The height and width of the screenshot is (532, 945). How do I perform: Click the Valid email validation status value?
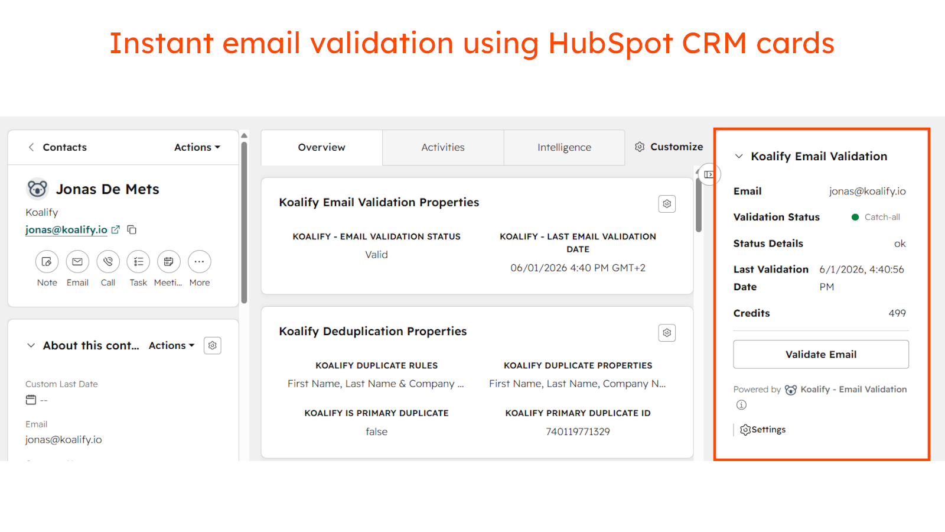tap(377, 255)
